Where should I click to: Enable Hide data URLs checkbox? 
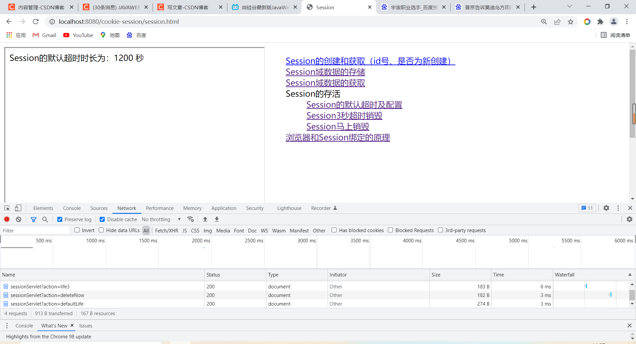tap(101, 230)
